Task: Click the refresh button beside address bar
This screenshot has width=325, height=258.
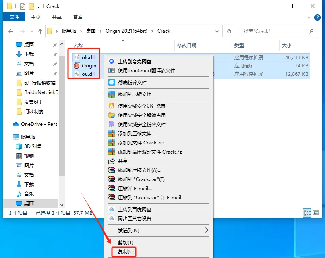Action: 229,31
